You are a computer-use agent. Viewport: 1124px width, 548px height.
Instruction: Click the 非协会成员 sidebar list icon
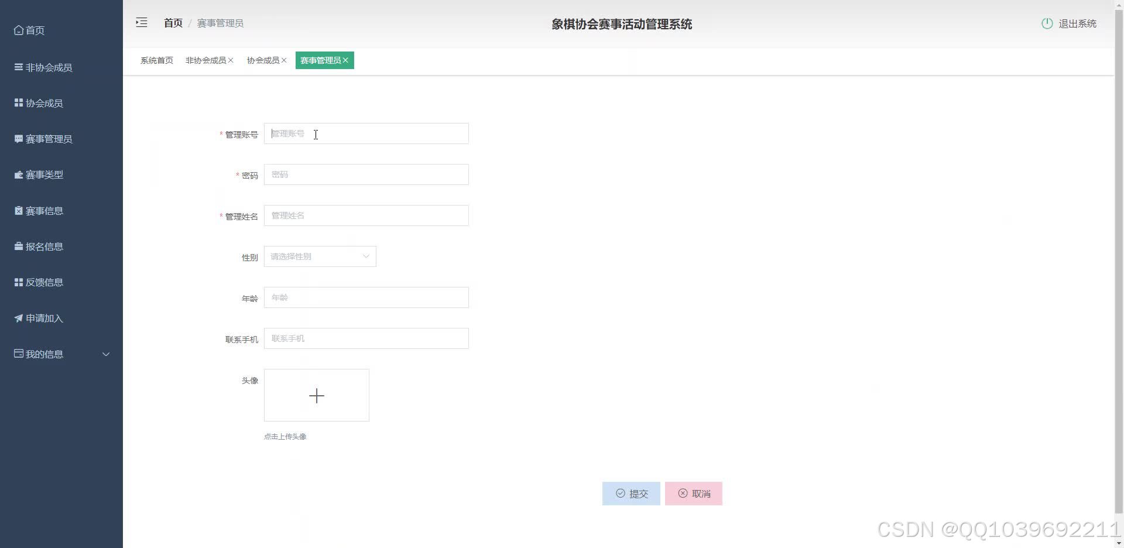coord(19,67)
